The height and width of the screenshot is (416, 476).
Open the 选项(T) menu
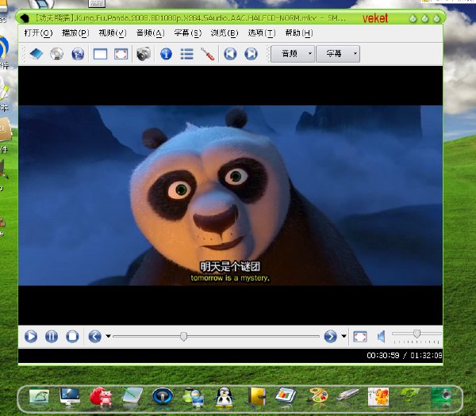(262, 32)
